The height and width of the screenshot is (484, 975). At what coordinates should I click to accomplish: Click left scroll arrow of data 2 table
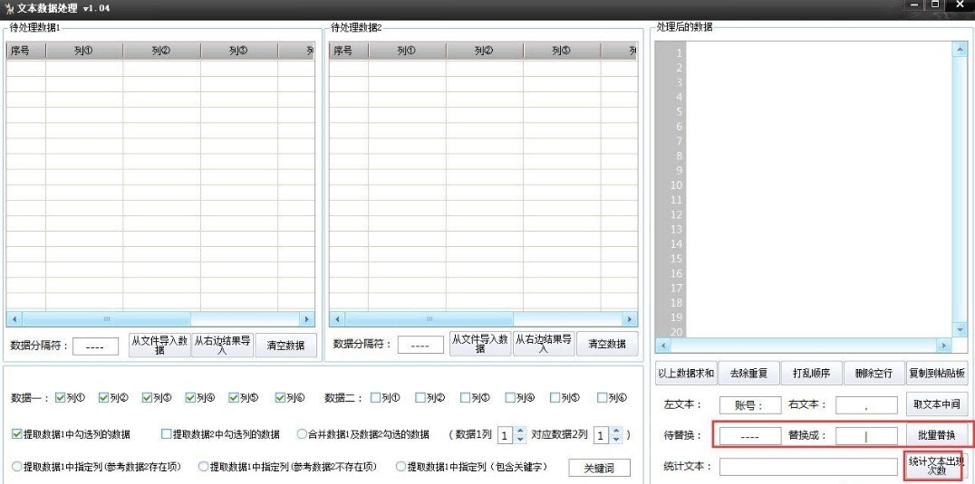(x=337, y=319)
